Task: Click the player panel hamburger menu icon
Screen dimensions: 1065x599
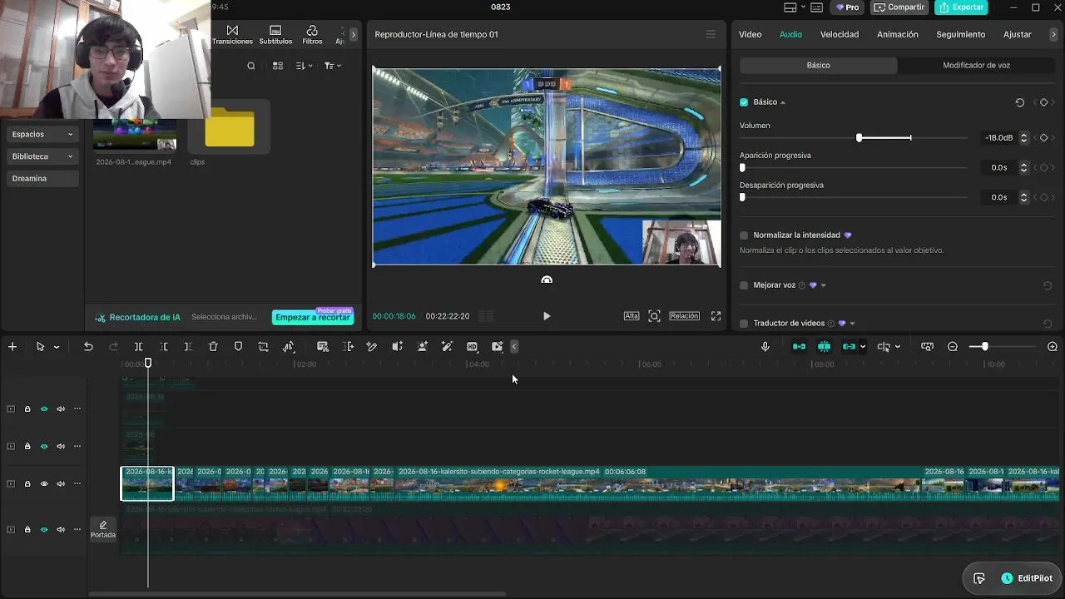Action: [x=711, y=34]
